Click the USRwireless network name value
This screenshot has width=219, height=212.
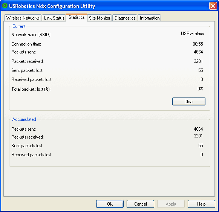coord(192,34)
